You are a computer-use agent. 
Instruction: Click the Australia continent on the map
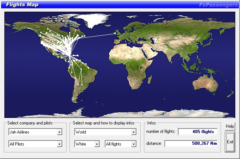click(204, 83)
